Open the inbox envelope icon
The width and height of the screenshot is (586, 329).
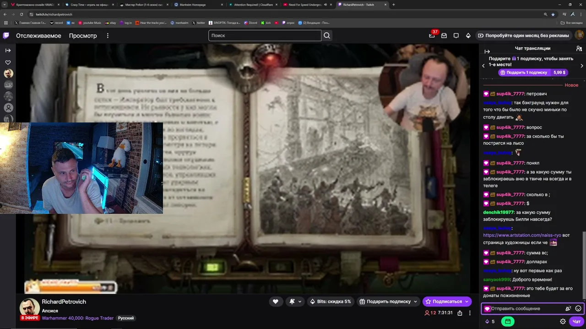pyautogui.click(x=444, y=35)
